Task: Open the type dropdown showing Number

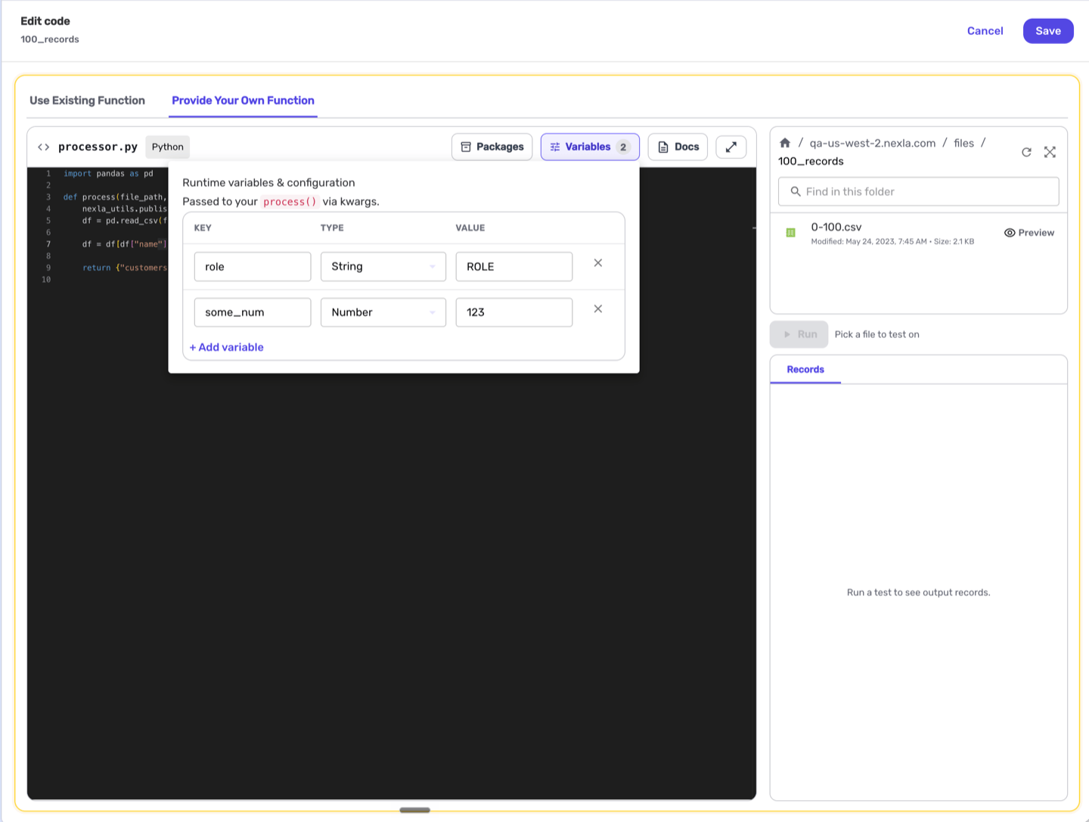Action: (383, 312)
